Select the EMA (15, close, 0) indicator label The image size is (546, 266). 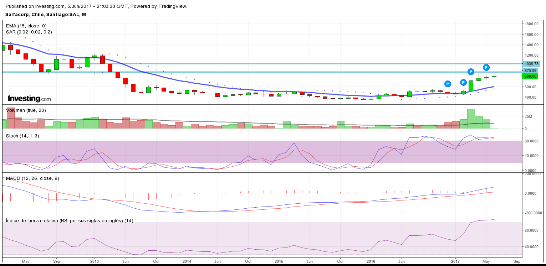click(26, 26)
